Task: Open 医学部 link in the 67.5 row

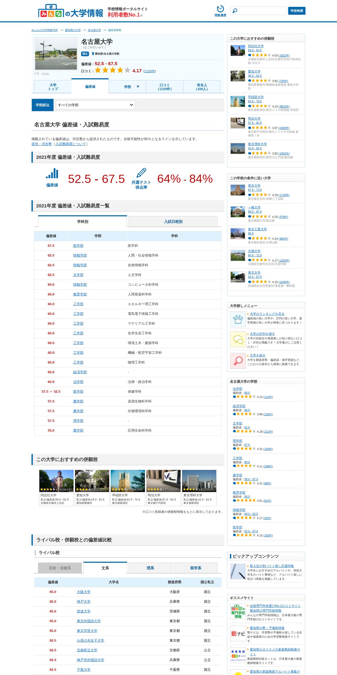Action: (x=78, y=246)
